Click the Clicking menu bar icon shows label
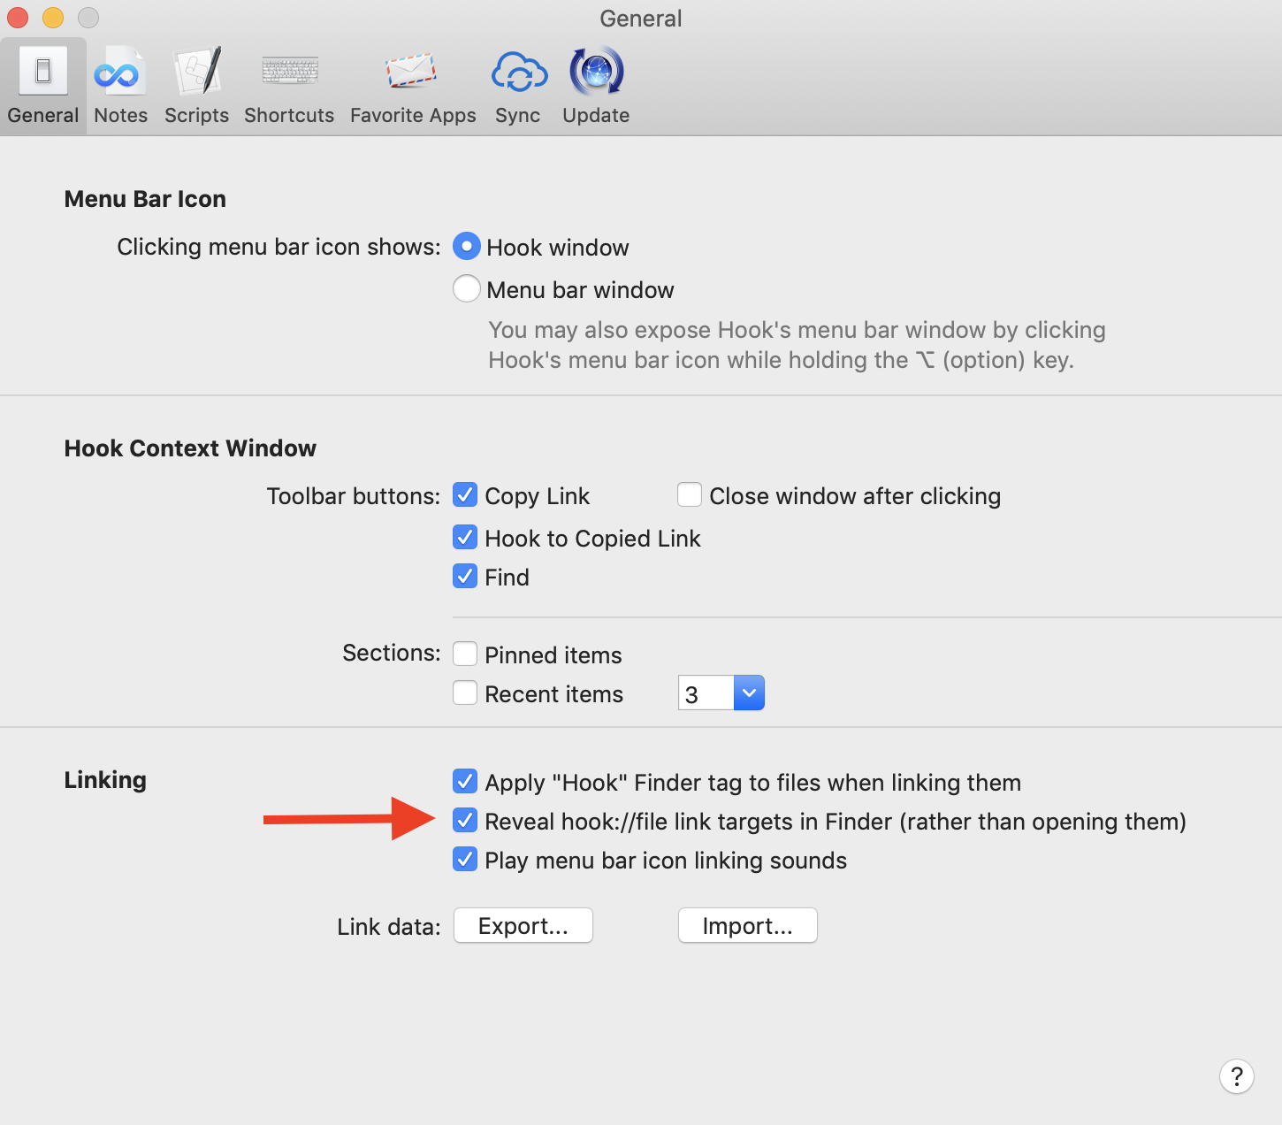Screen dimensions: 1282x1125 click(279, 247)
